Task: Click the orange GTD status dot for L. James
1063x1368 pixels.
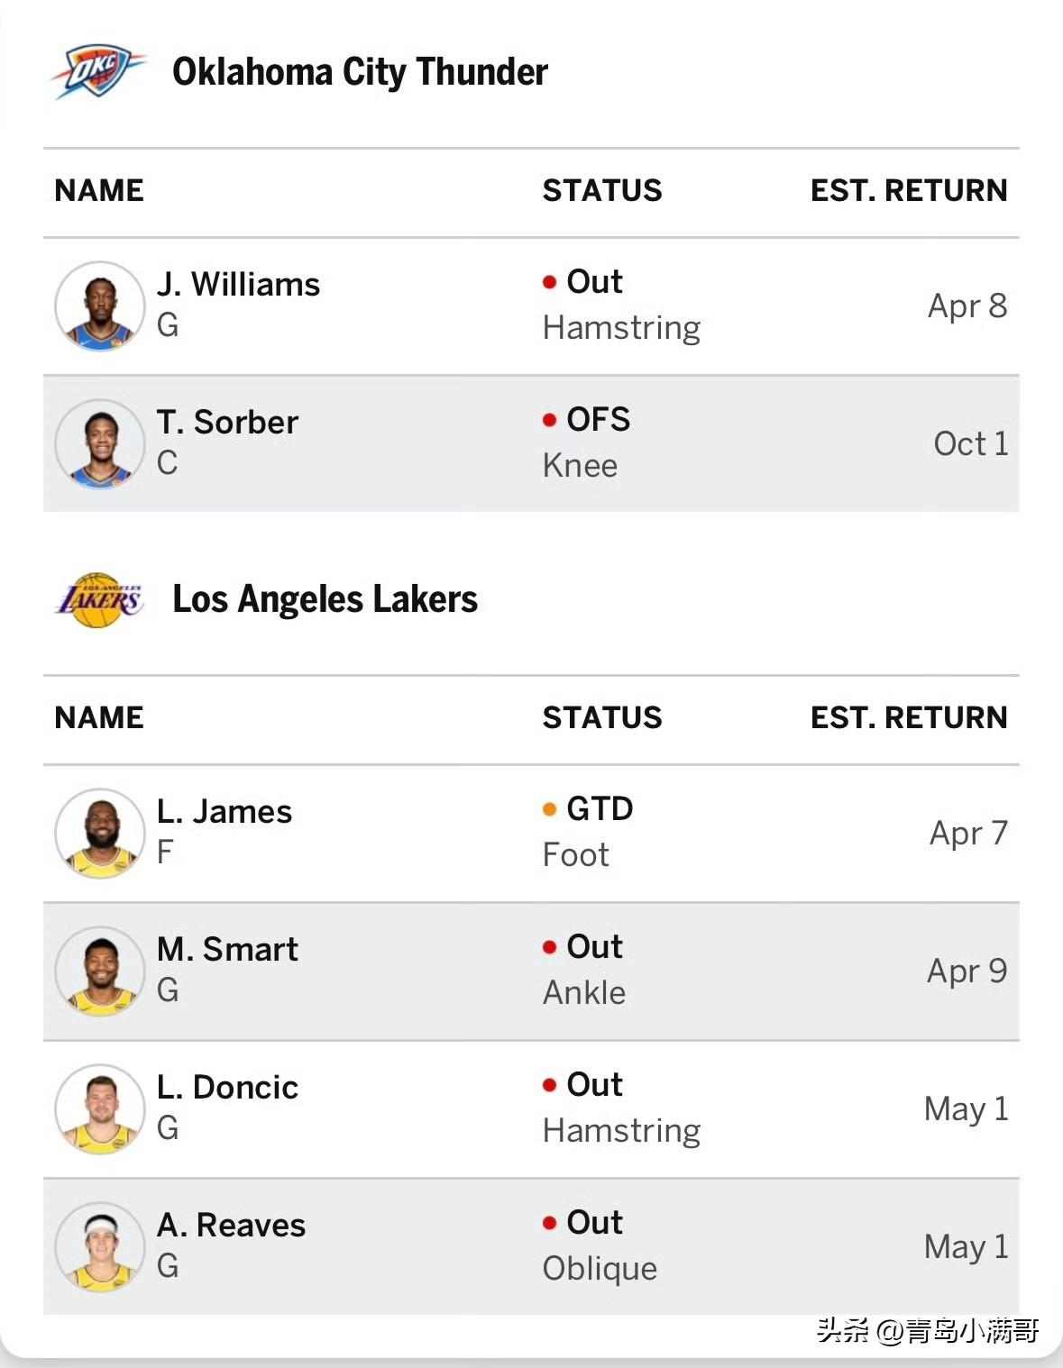Action: point(549,809)
